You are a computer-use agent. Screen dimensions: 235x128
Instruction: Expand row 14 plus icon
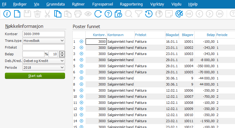coord(81,121)
